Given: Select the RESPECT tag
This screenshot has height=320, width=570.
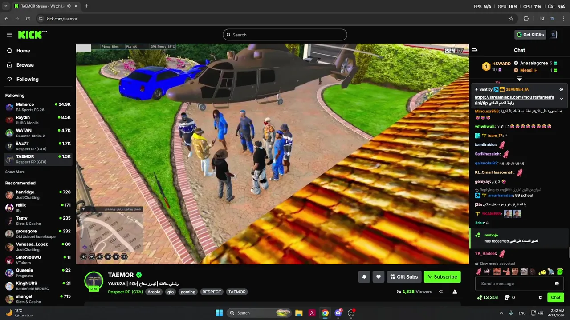Looking at the screenshot, I should click(x=212, y=292).
